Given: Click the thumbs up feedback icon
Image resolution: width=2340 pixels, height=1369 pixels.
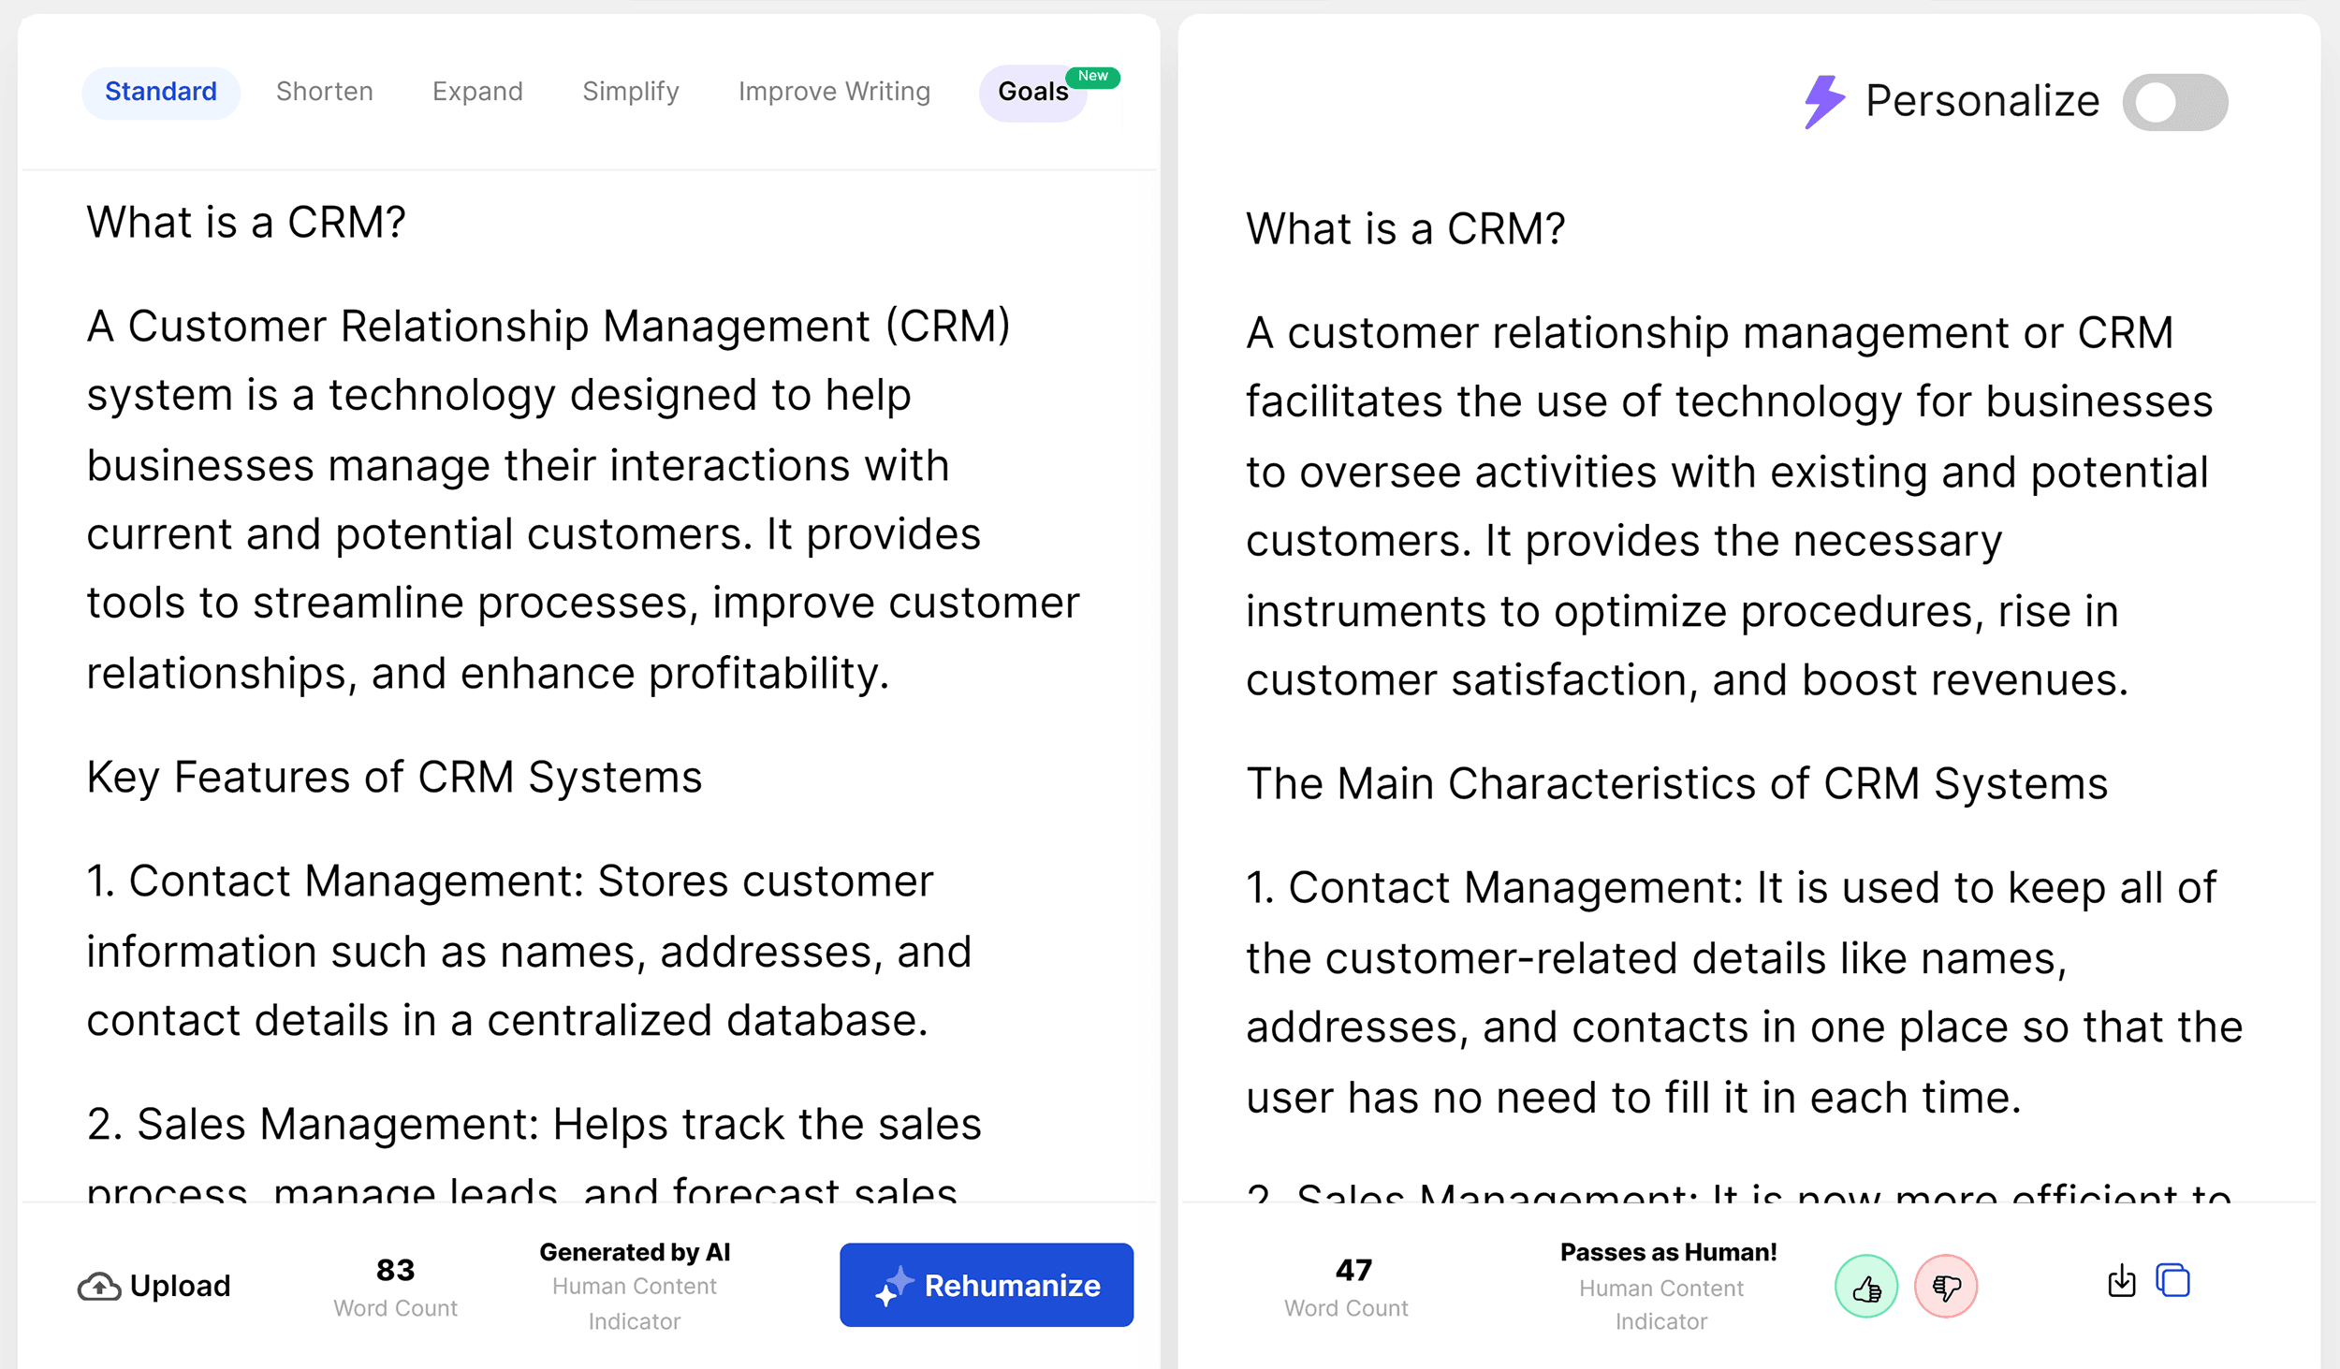Looking at the screenshot, I should 1865,1287.
